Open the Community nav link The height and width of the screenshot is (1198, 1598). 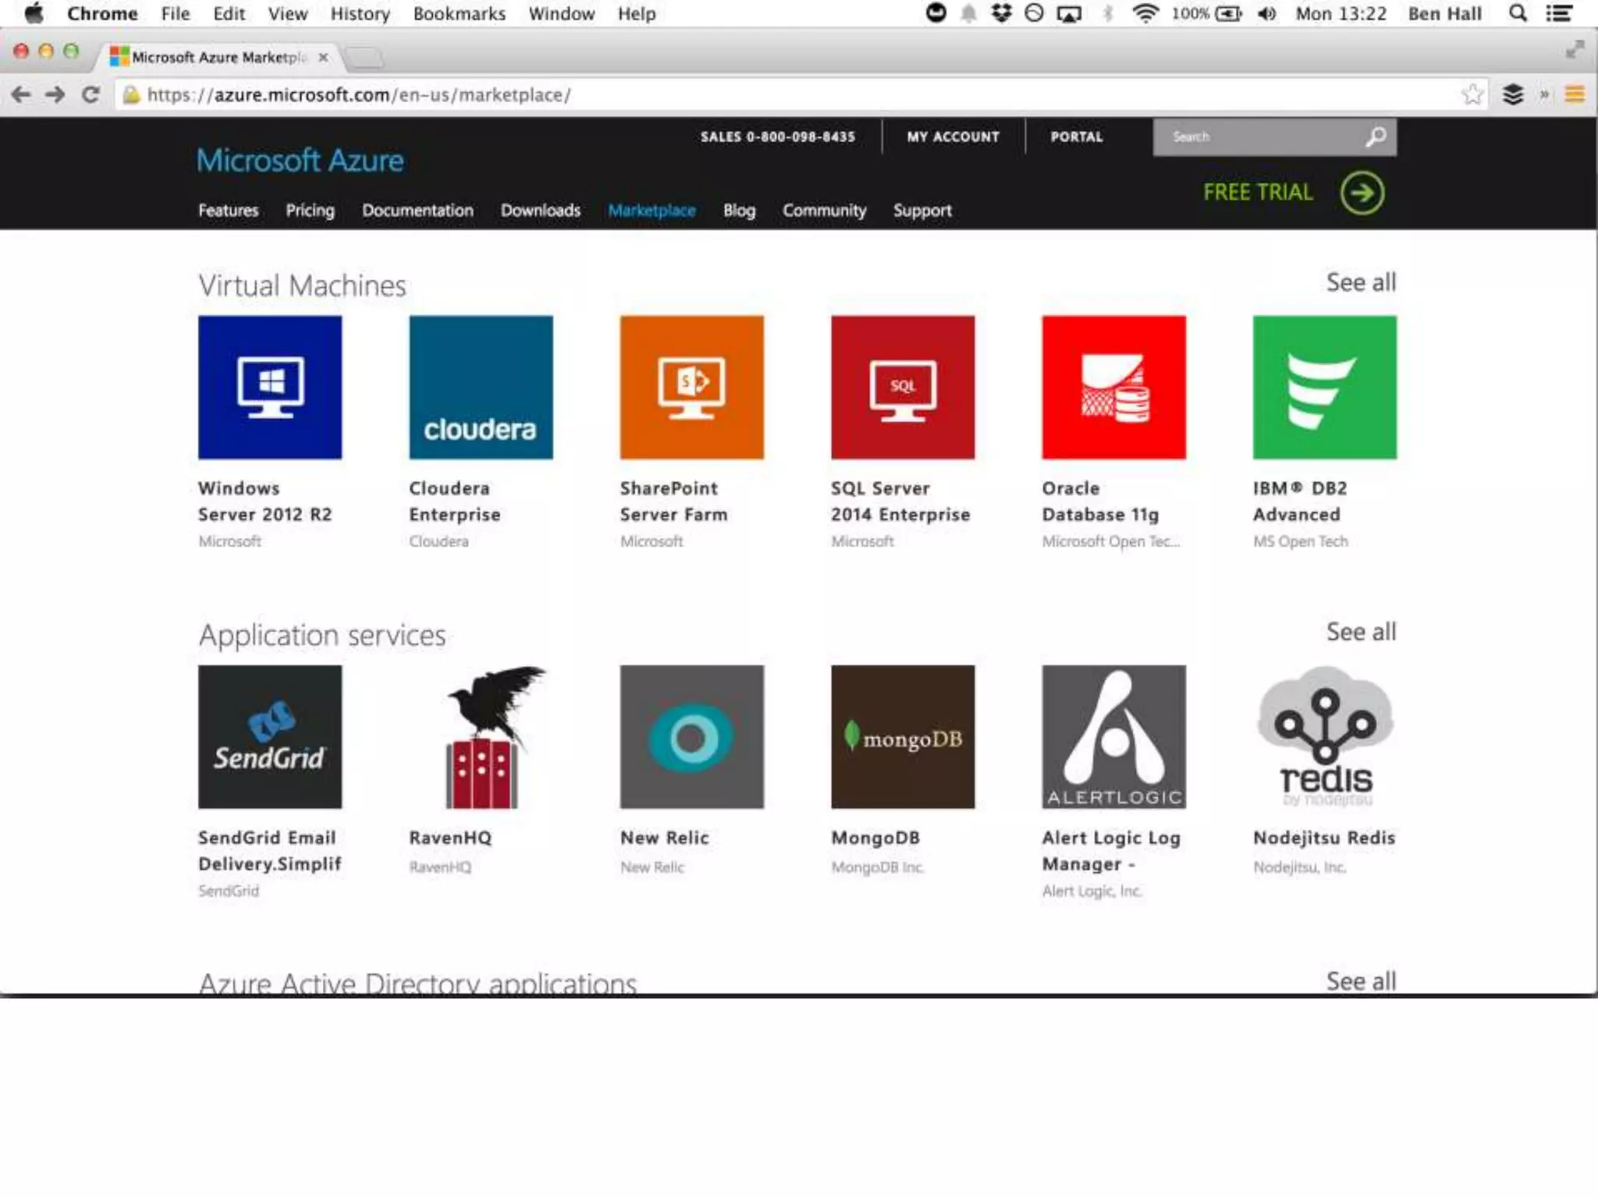pos(825,211)
